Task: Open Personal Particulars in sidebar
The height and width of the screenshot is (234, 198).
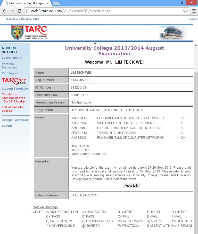Action: pos(9,66)
